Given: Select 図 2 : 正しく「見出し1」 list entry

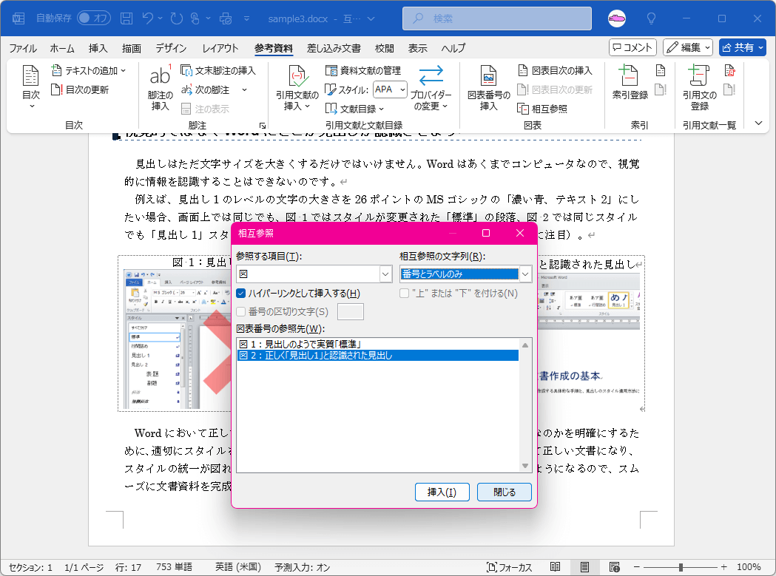Looking at the screenshot, I should point(377,356).
